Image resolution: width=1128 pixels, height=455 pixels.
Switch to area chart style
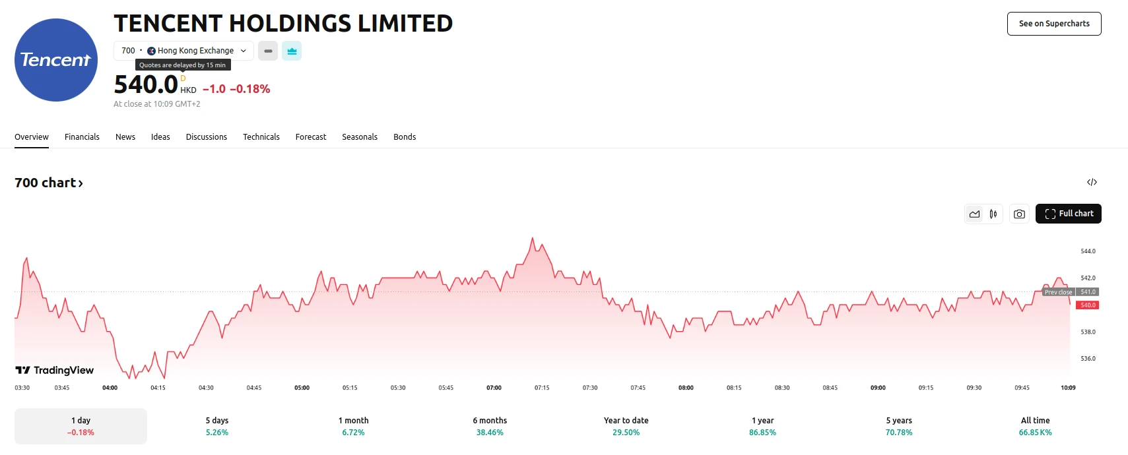pos(974,214)
